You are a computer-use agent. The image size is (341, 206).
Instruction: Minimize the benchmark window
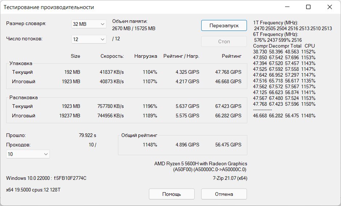tap(287, 7)
